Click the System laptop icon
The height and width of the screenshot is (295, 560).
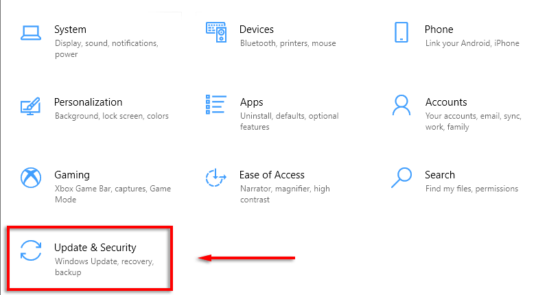point(31,32)
